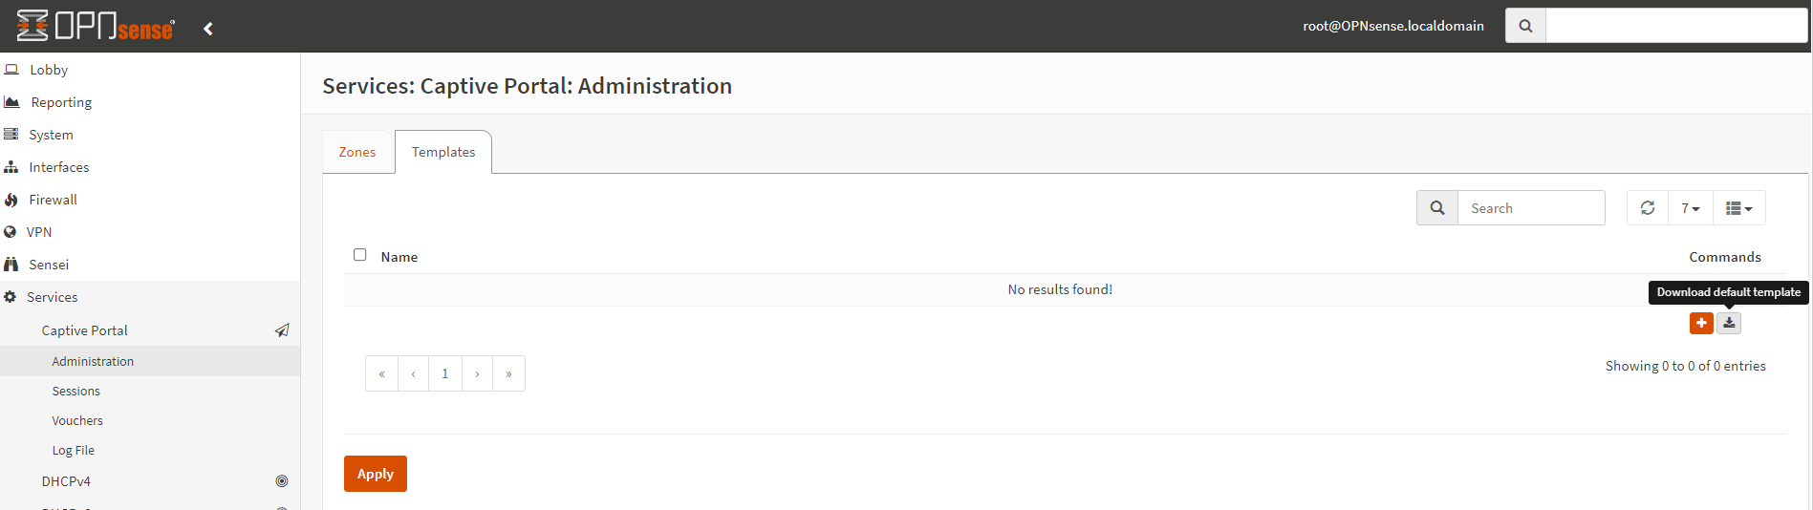Click the orange add template plus icon

[1701, 323]
